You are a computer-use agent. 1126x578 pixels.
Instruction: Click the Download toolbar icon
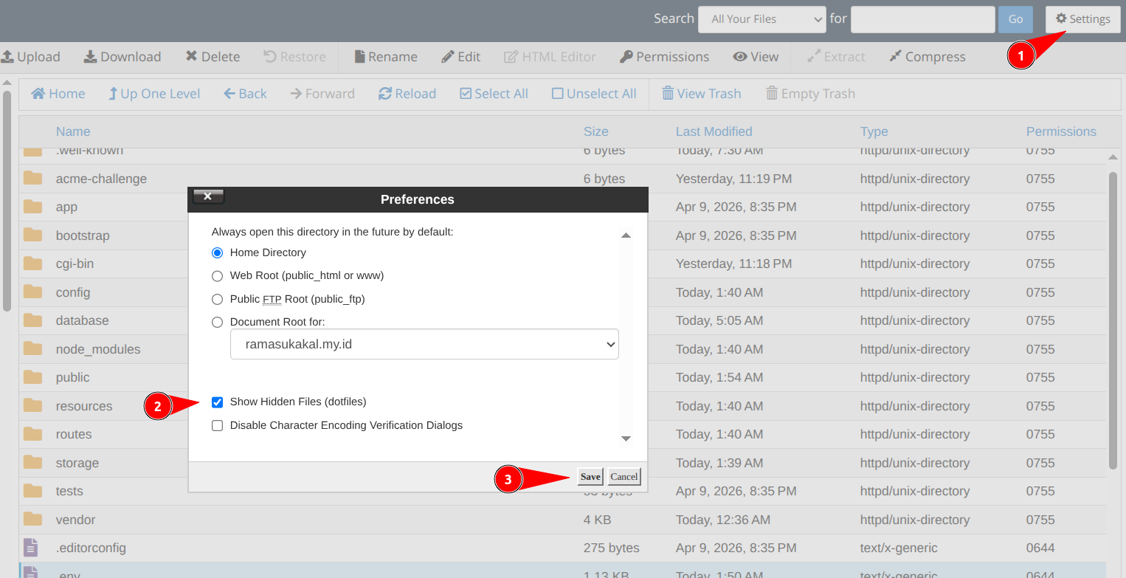coord(122,56)
